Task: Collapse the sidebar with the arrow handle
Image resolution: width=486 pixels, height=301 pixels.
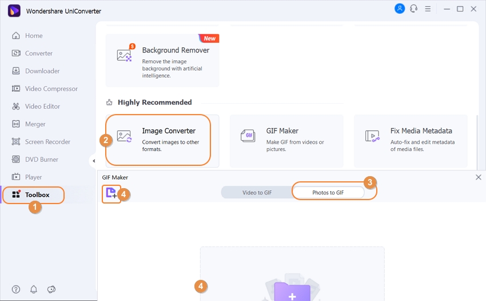Action: tap(94, 161)
